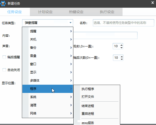
Task: Decrease the seconds (秒,0=一直) spinner value
Action: point(122,48)
